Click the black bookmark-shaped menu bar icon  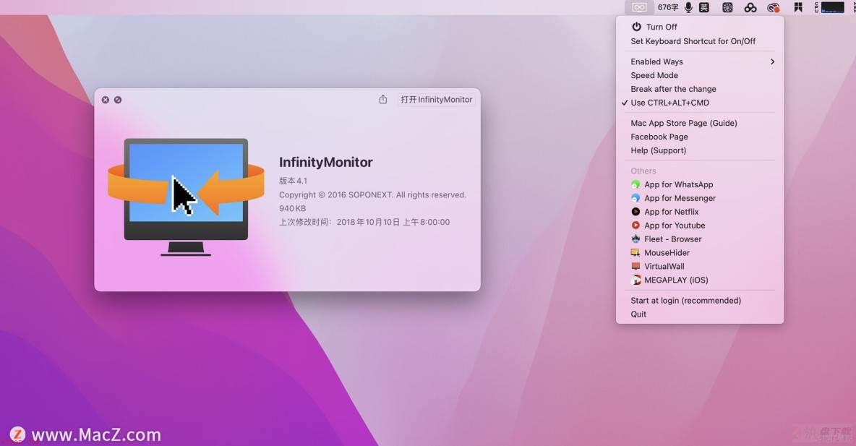(798, 7)
